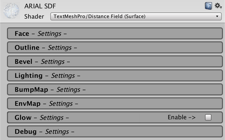Click the small arrow beside the gear icon
Viewport: 225px width, 140px height.
[221, 7]
